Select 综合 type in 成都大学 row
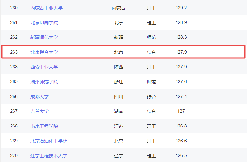The width and height of the screenshot is (247, 162). click(x=151, y=97)
